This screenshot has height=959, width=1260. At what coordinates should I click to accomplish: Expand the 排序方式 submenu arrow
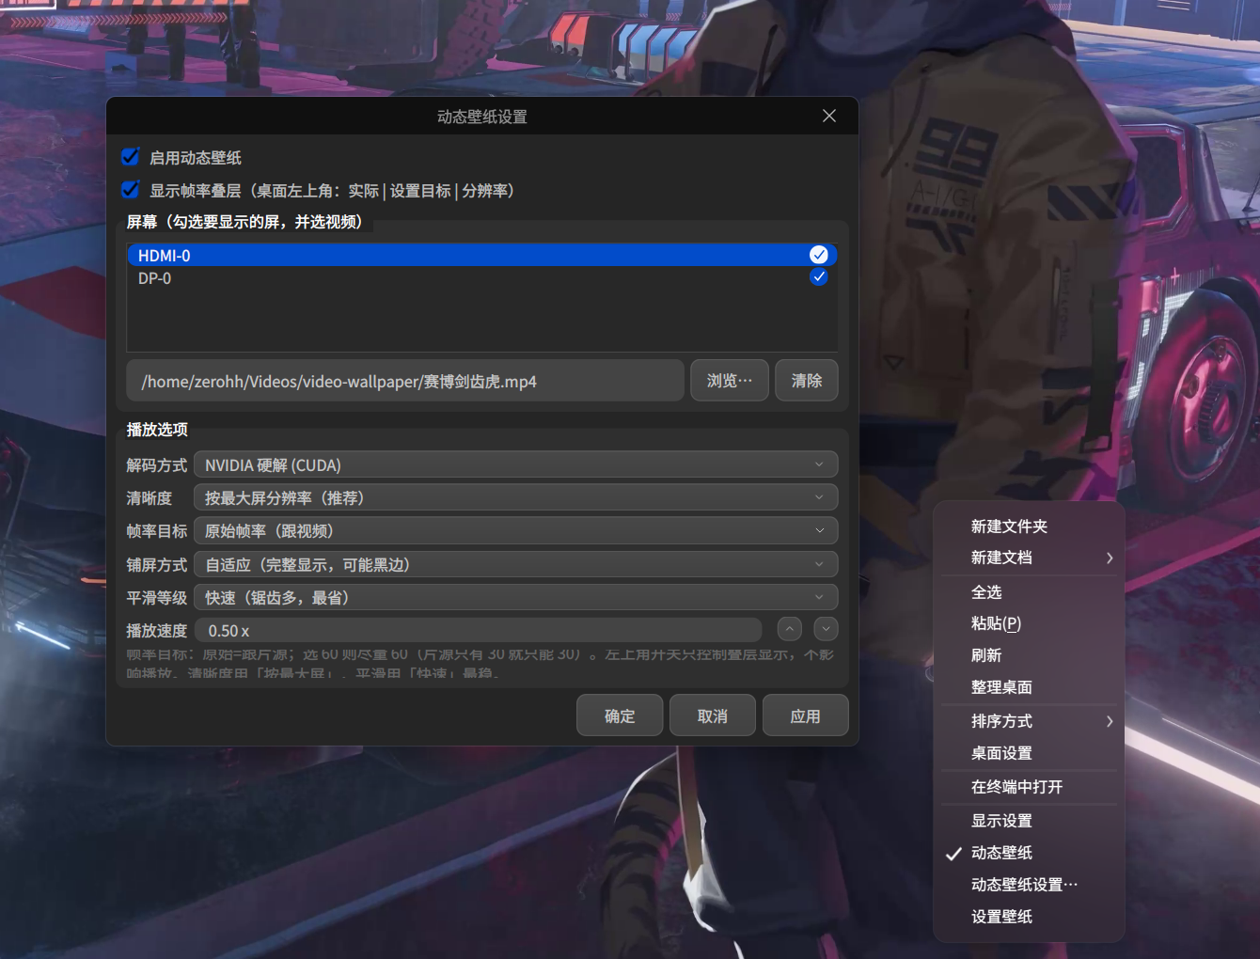point(1110,721)
